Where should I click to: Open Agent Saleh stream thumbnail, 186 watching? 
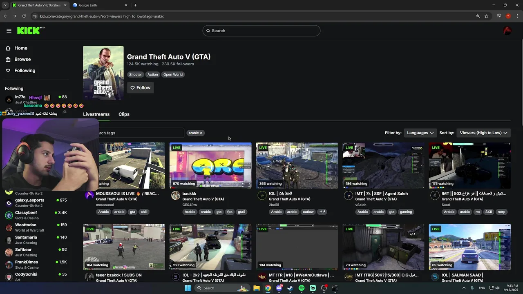click(383, 165)
